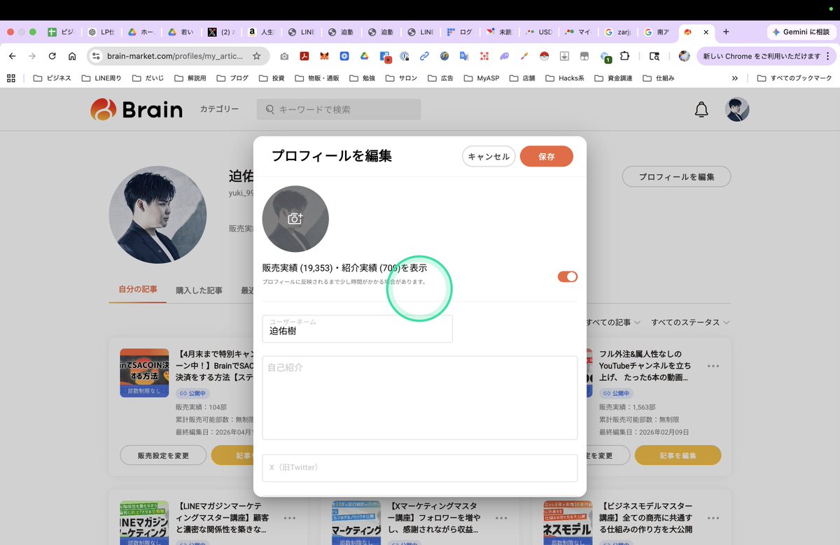The height and width of the screenshot is (545, 840).
Task: Open the 物販・通販 bookmark folder
Action: [317, 78]
